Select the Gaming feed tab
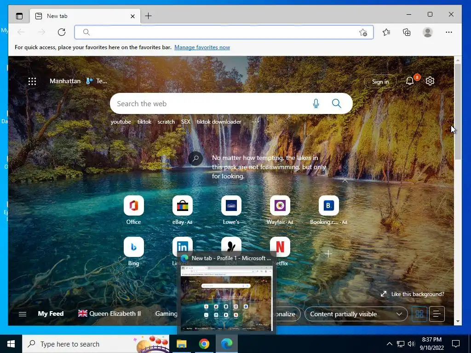Image resolution: width=471 pixels, height=353 pixels. [166, 313]
